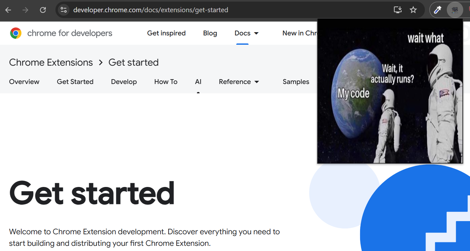This screenshot has width=470, height=251.
Task: Open the Blog page
Action: coord(210,33)
